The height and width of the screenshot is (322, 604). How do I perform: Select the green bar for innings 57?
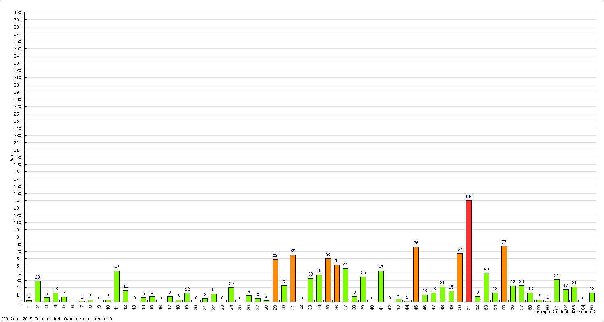coord(521,294)
